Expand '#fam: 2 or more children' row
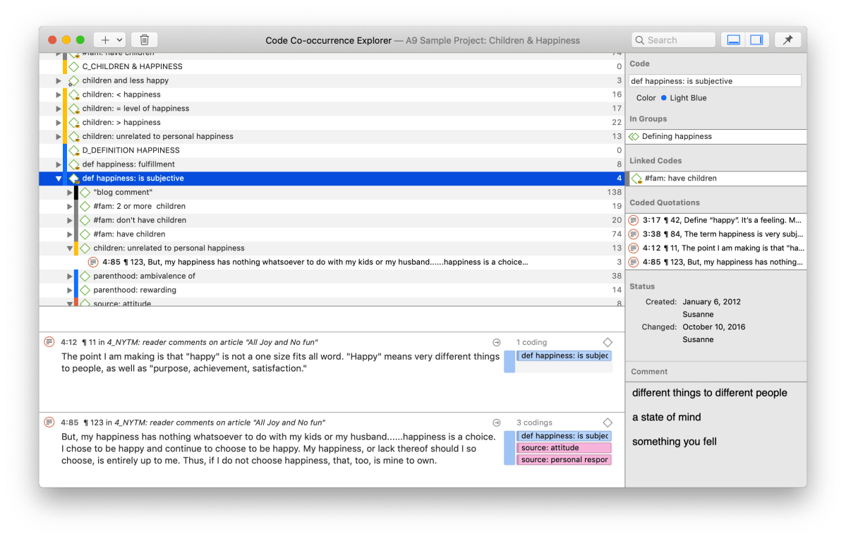The width and height of the screenshot is (846, 539). (x=70, y=206)
